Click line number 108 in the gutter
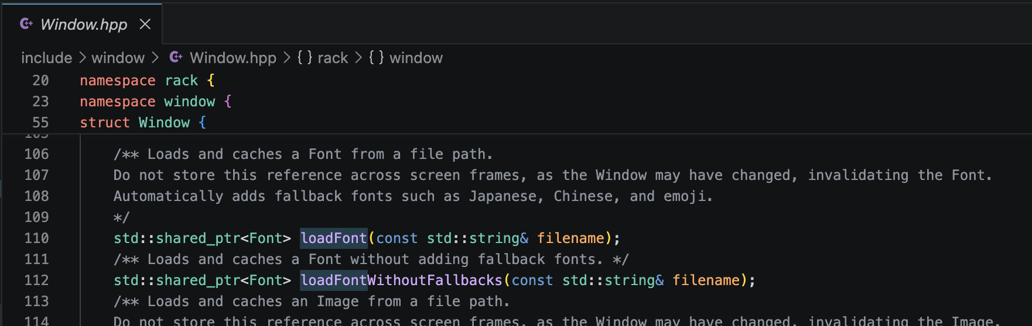This screenshot has height=326, width=1032. tap(36, 196)
